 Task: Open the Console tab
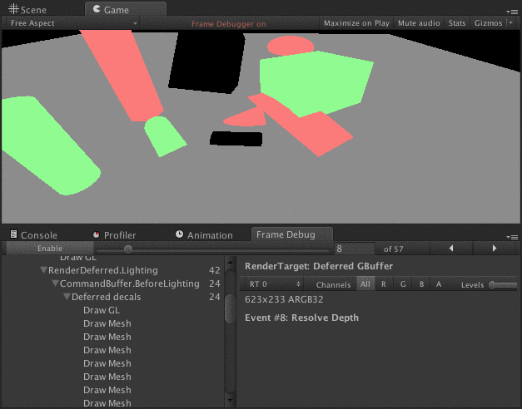click(x=34, y=235)
